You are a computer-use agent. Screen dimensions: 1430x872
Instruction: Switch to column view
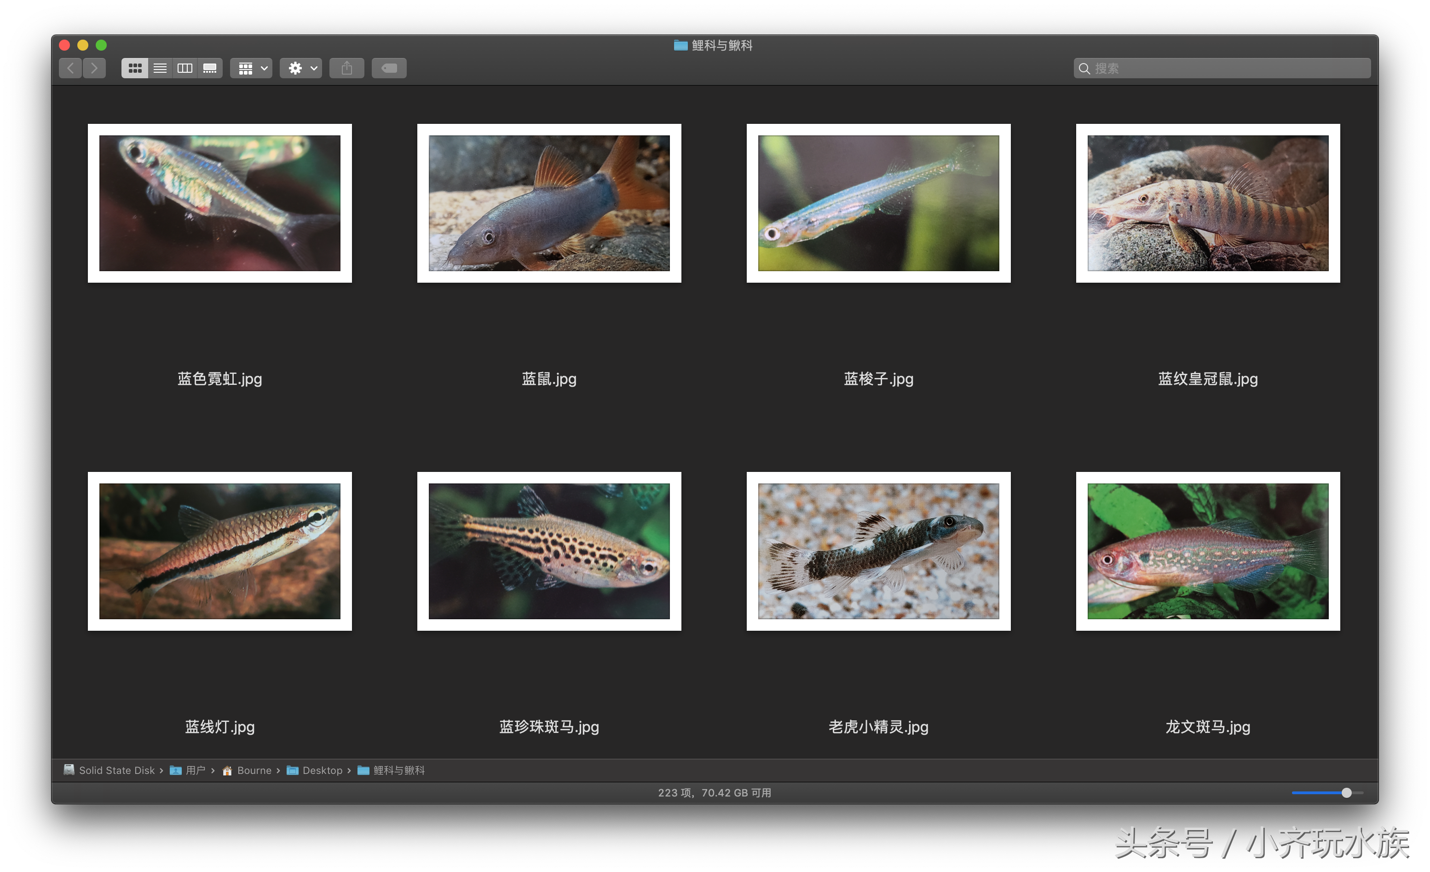pyautogui.click(x=185, y=69)
